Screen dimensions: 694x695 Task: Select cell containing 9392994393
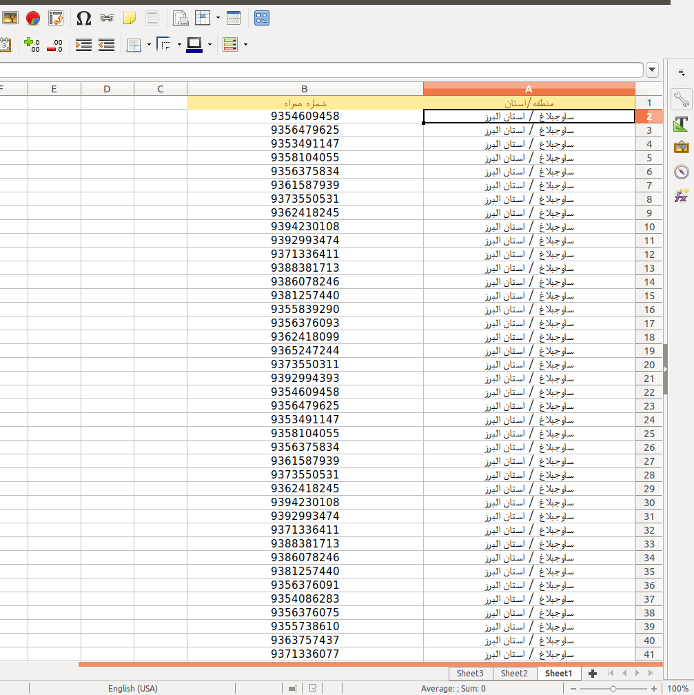305,378
